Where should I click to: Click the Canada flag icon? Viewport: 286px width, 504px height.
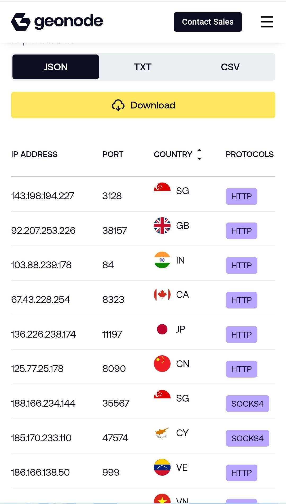(162, 294)
